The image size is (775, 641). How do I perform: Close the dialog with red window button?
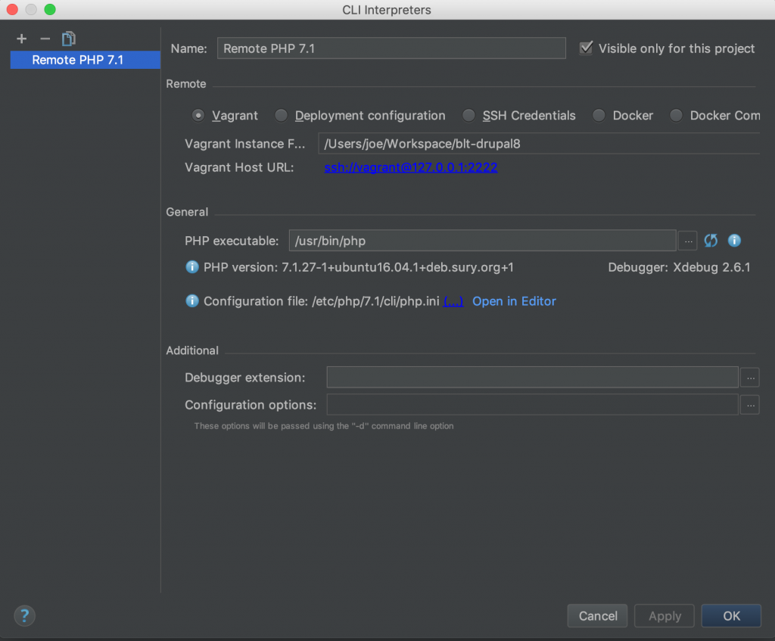12,9
